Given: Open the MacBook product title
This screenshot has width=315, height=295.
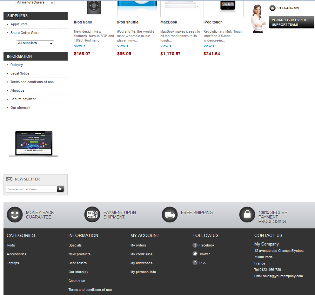Looking at the screenshot, I should click(x=169, y=22).
